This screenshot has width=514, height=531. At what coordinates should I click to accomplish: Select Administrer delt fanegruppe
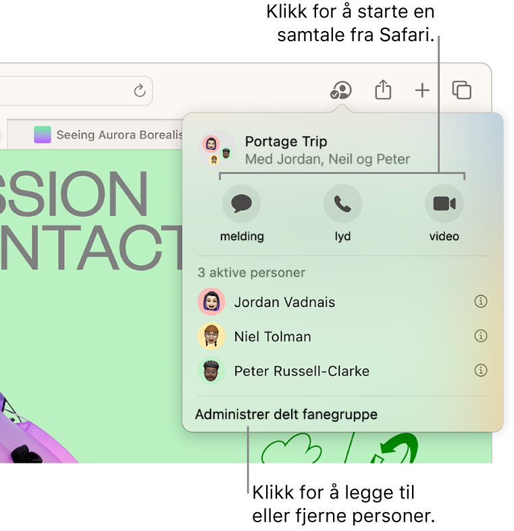tap(286, 414)
